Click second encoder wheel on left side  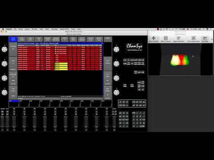click(4, 64)
